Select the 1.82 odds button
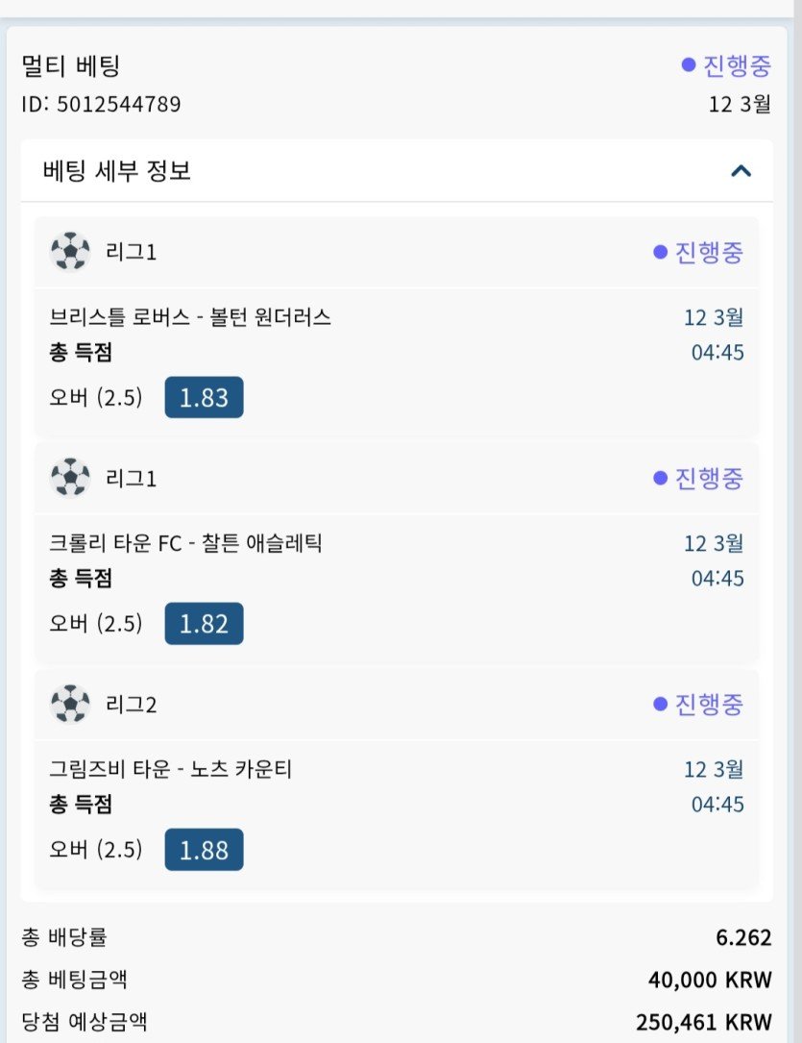The image size is (802, 1043). [x=204, y=624]
